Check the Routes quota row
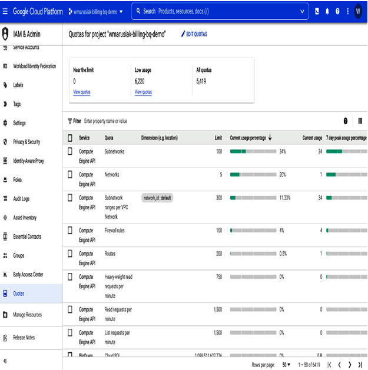Viewport: 368px width, 370px height. pos(70,254)
